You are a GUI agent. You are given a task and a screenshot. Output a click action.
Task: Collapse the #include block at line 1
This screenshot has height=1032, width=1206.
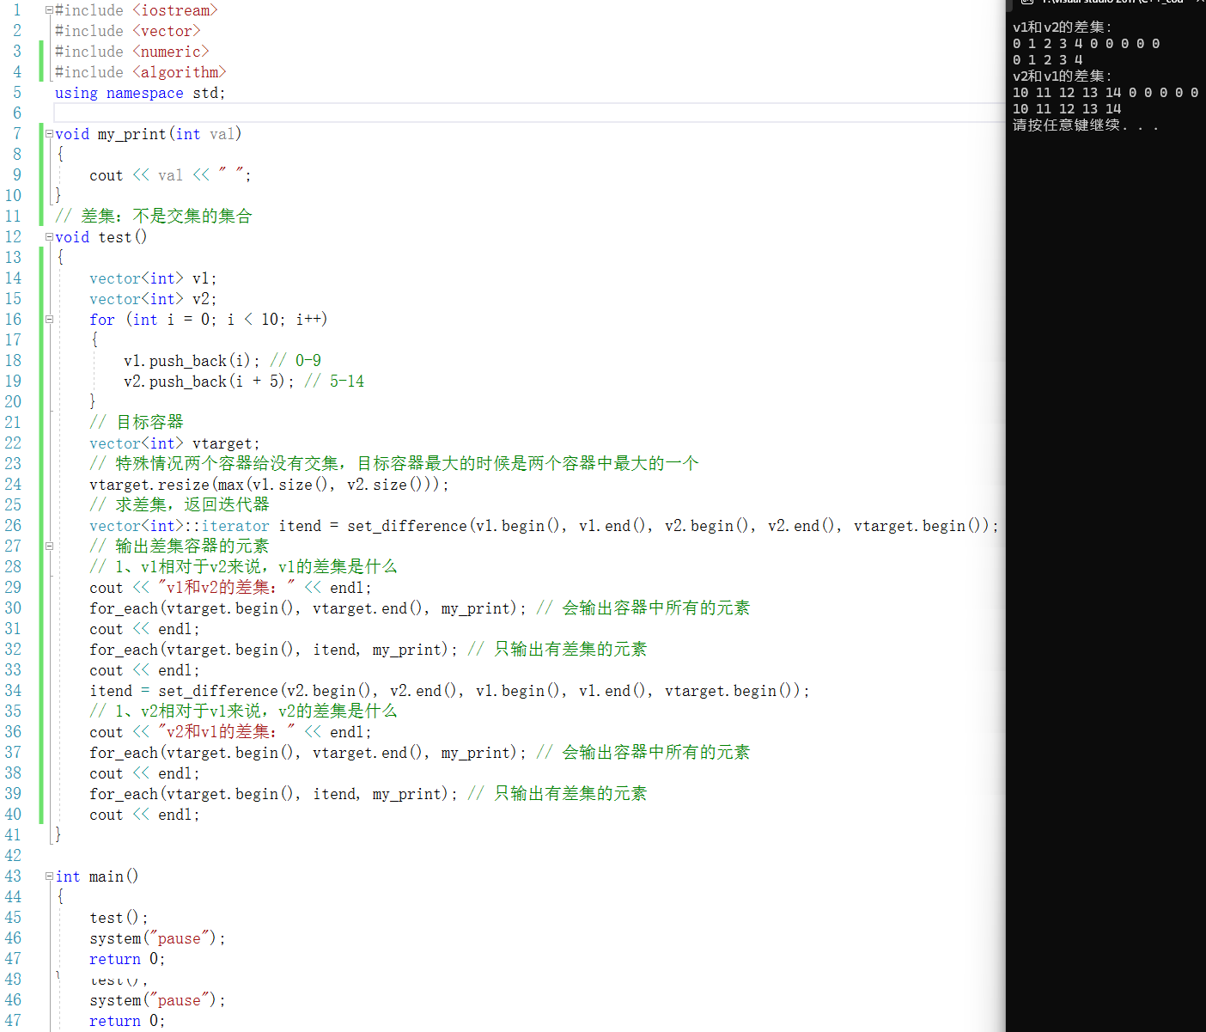pyautogui.click(x=49, y=10)
